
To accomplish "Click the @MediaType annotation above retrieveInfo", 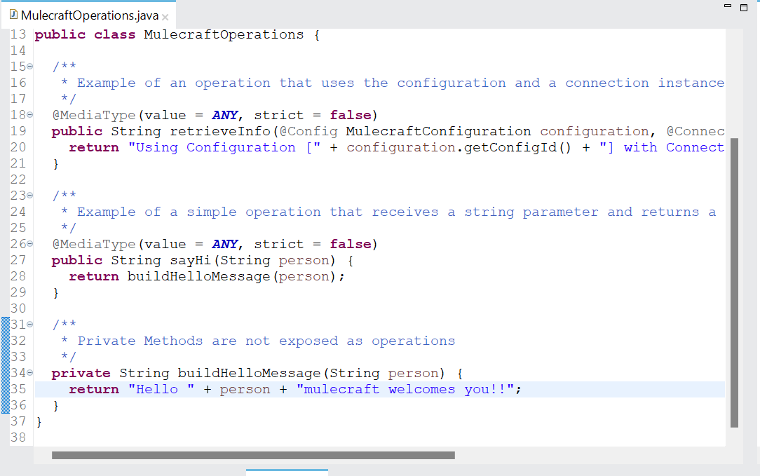I will [x=95, y=115].
